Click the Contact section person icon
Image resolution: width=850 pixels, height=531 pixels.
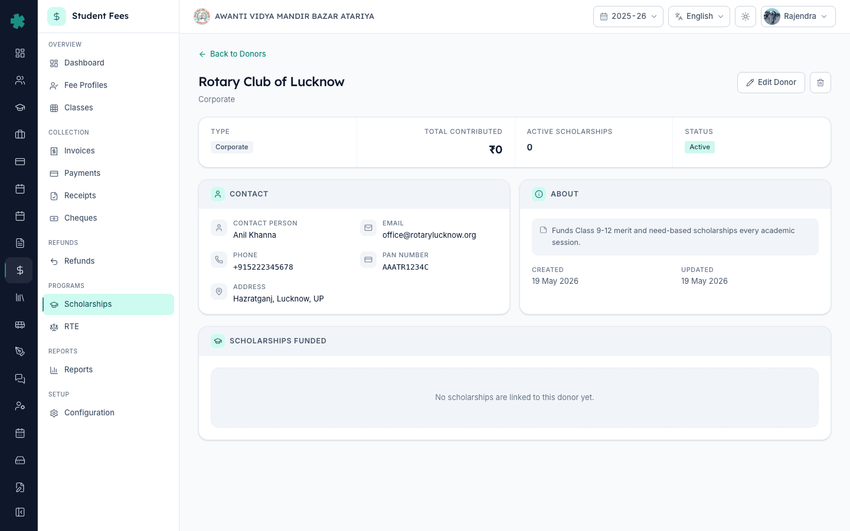pyautogui.click(x=218, y=194)
